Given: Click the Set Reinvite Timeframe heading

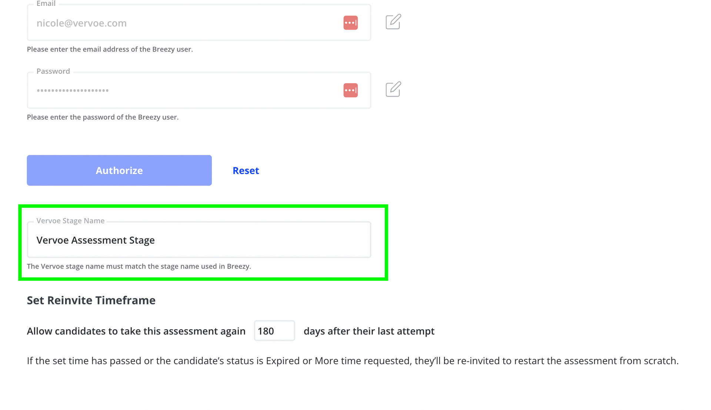Looking at the screenshot, I should tap(91, 300).
